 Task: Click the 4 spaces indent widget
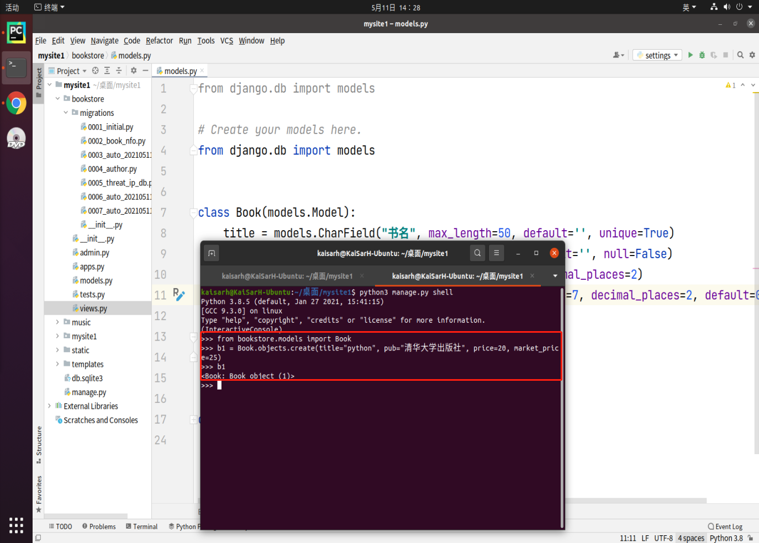point(691,538)
